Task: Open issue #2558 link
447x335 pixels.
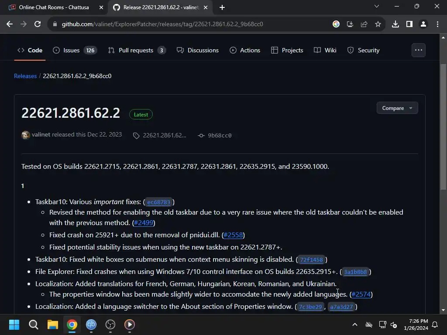Action: pyautogui.click(x=233, y=235)
